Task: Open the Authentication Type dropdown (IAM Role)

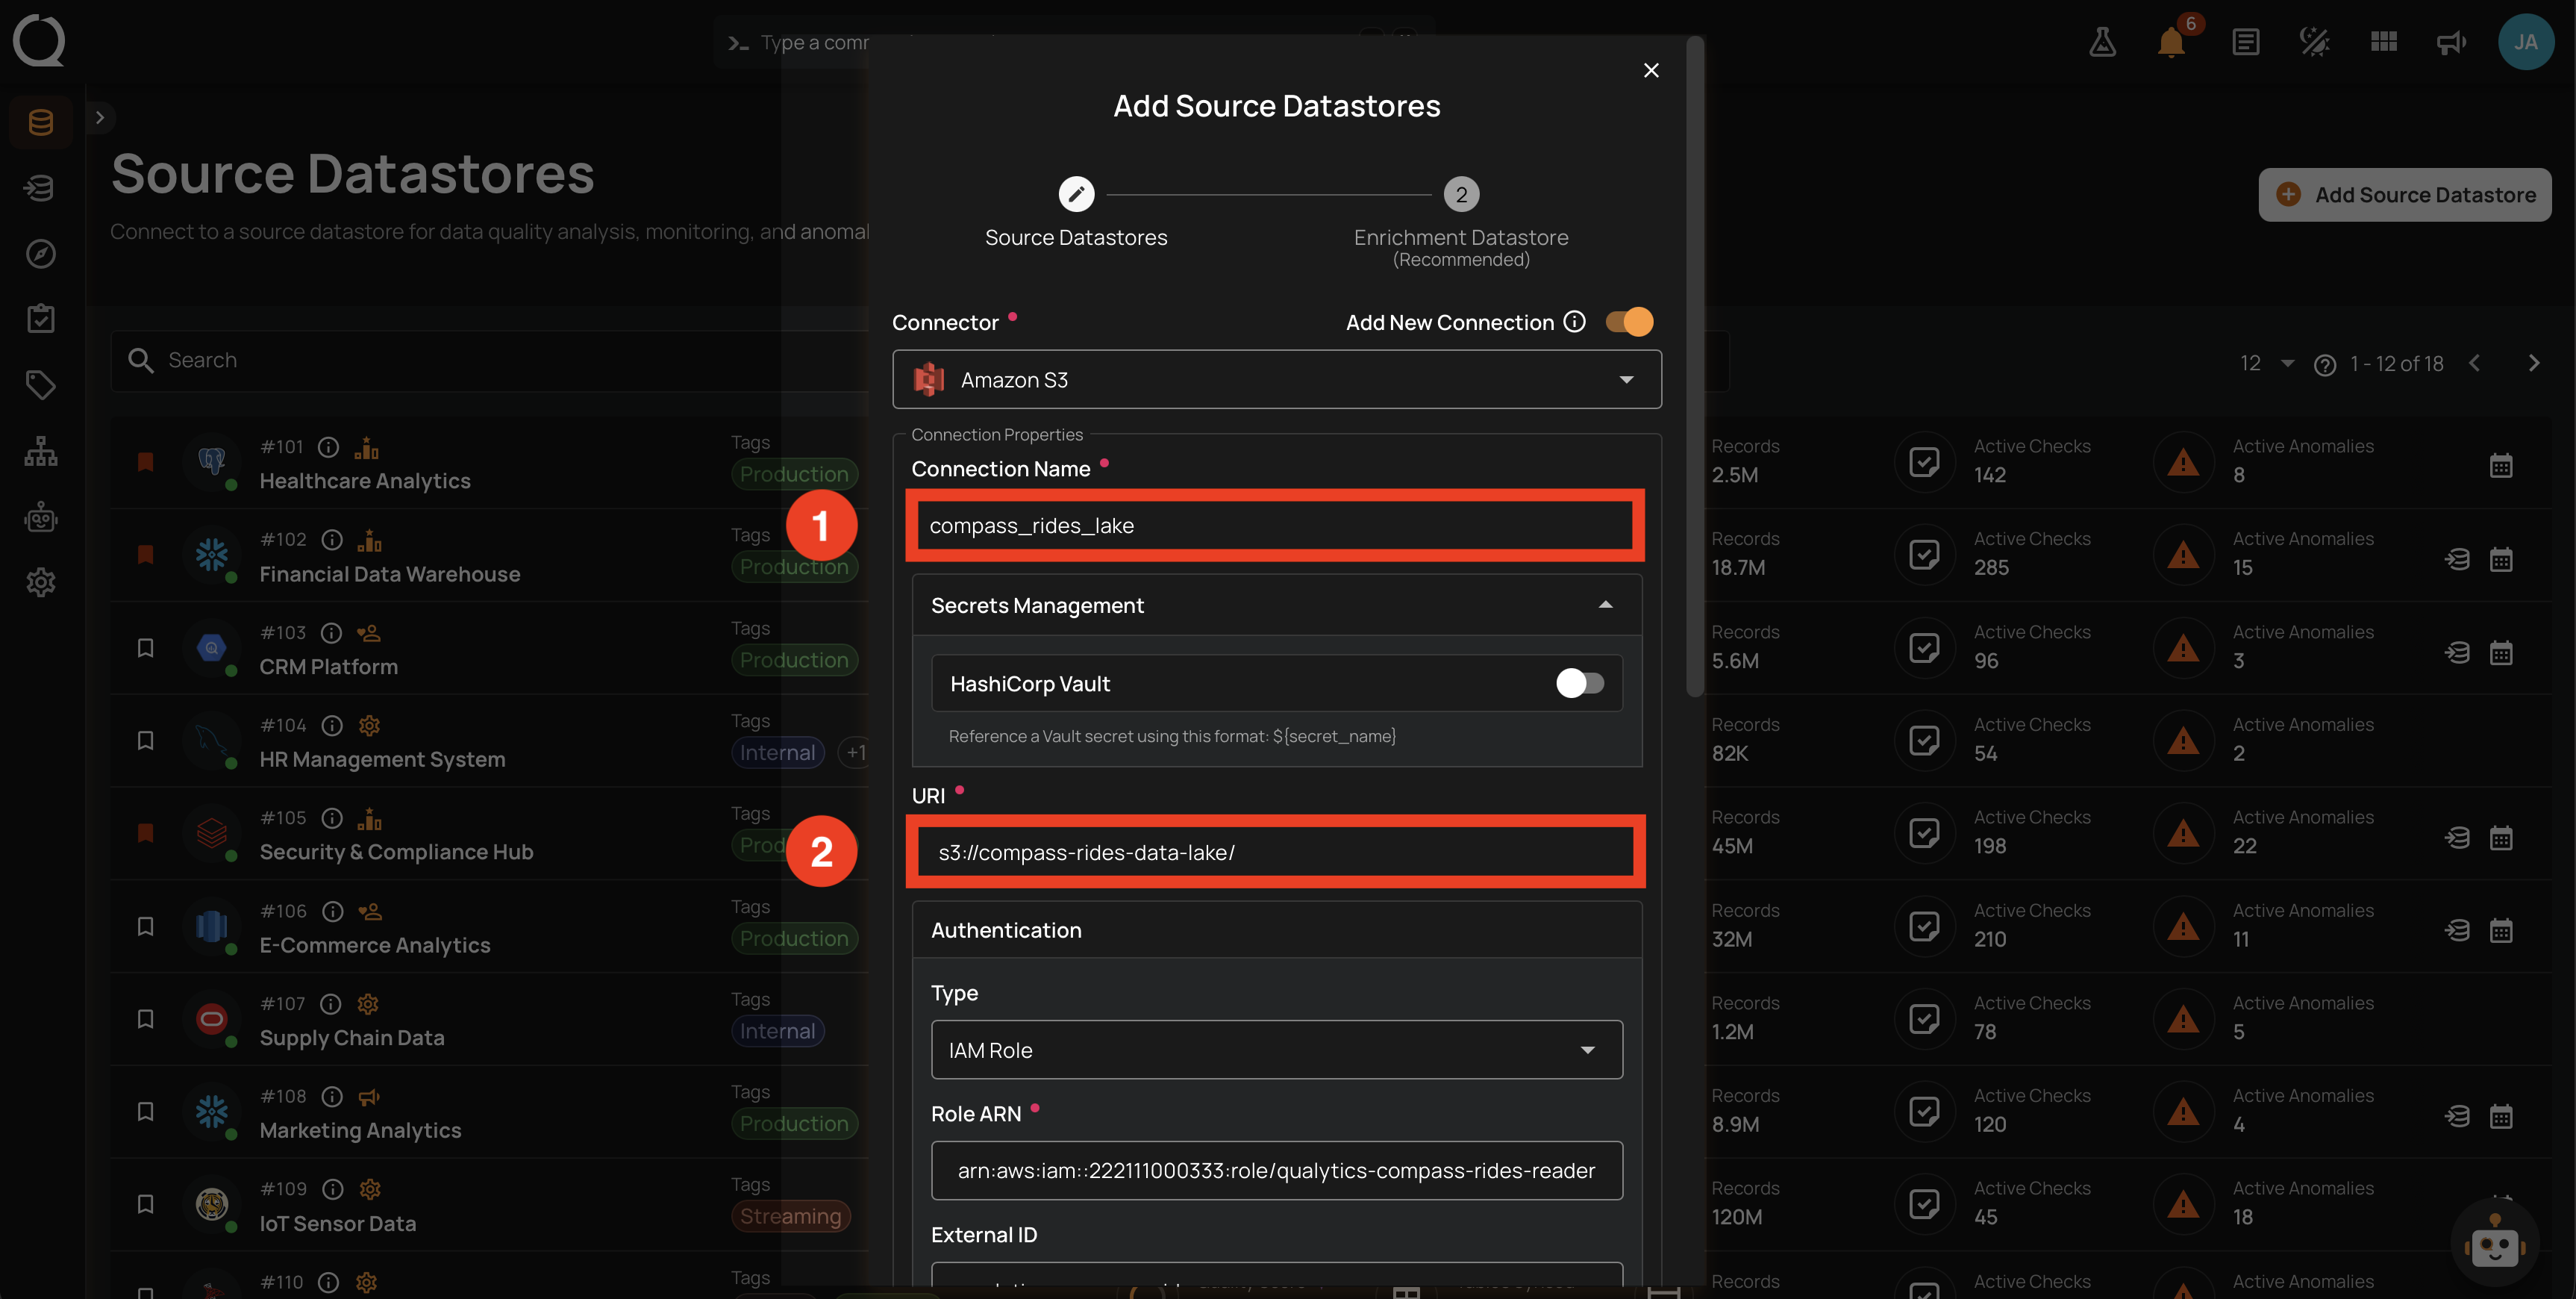Action: (1277, 1050)
